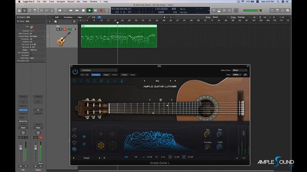This screenshot has height=172, width=307.
Task: Toggle the upper blue reverb switch
Action: [x=84, y=137]
